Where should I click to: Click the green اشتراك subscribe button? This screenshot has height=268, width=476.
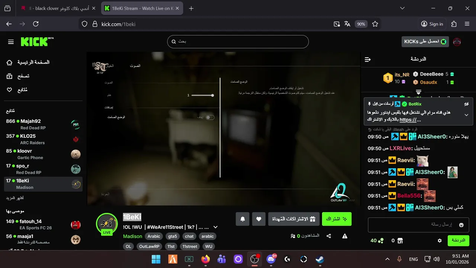point(337,219)
